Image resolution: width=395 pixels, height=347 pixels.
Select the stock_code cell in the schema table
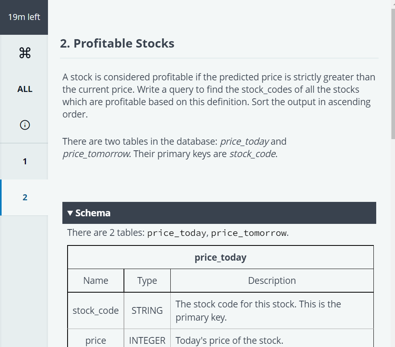[95, 310]
